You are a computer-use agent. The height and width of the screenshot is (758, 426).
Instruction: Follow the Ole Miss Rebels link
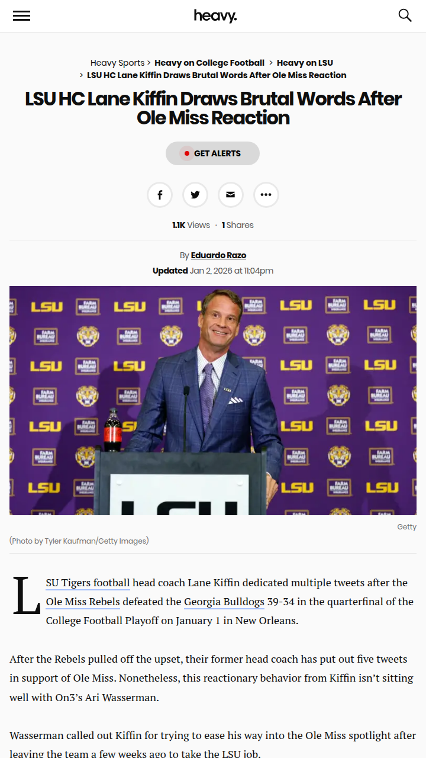coord(83,602)
